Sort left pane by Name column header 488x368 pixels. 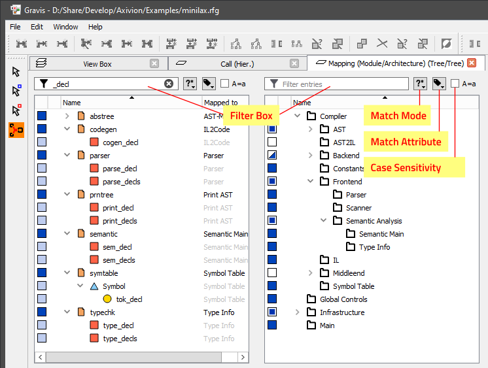[131, 103]
